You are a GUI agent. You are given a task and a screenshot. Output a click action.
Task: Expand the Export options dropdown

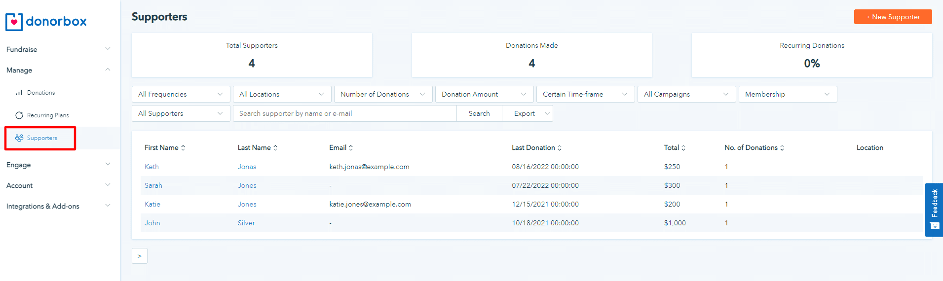click(x=547, y=113)
